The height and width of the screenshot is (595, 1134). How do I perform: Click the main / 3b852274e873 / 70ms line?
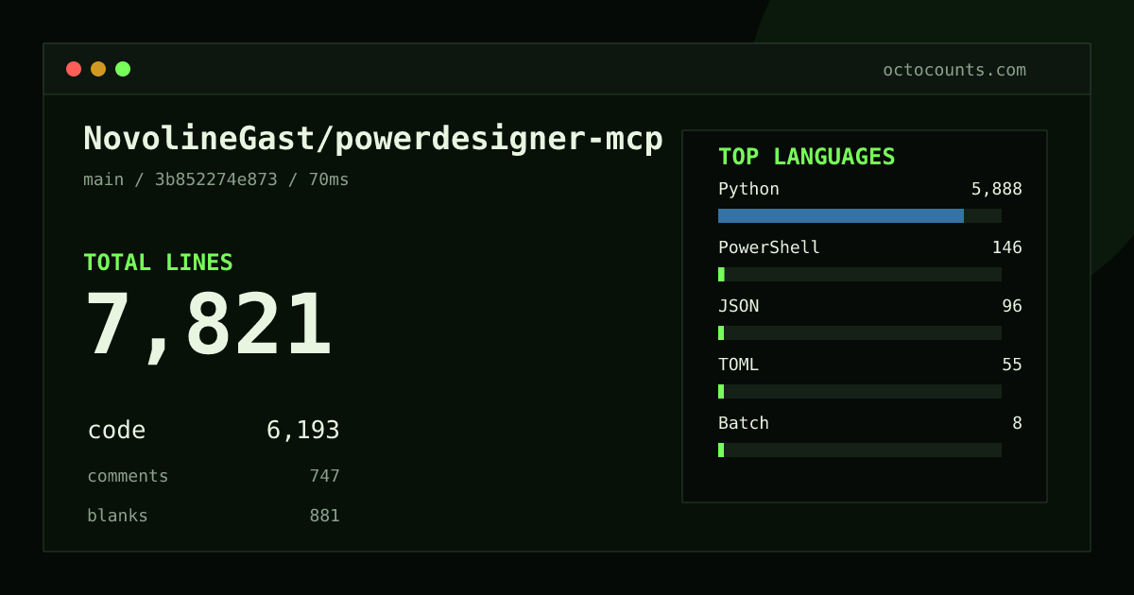tap(216, 179)
